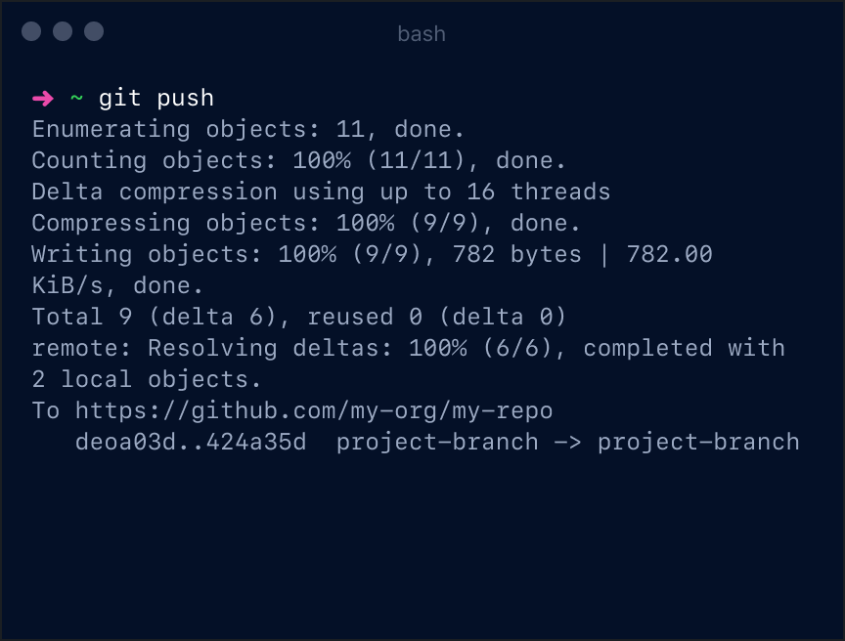Open the github.com/my-org/my-repo URL

pyautogui.click(x=313, y=410)
